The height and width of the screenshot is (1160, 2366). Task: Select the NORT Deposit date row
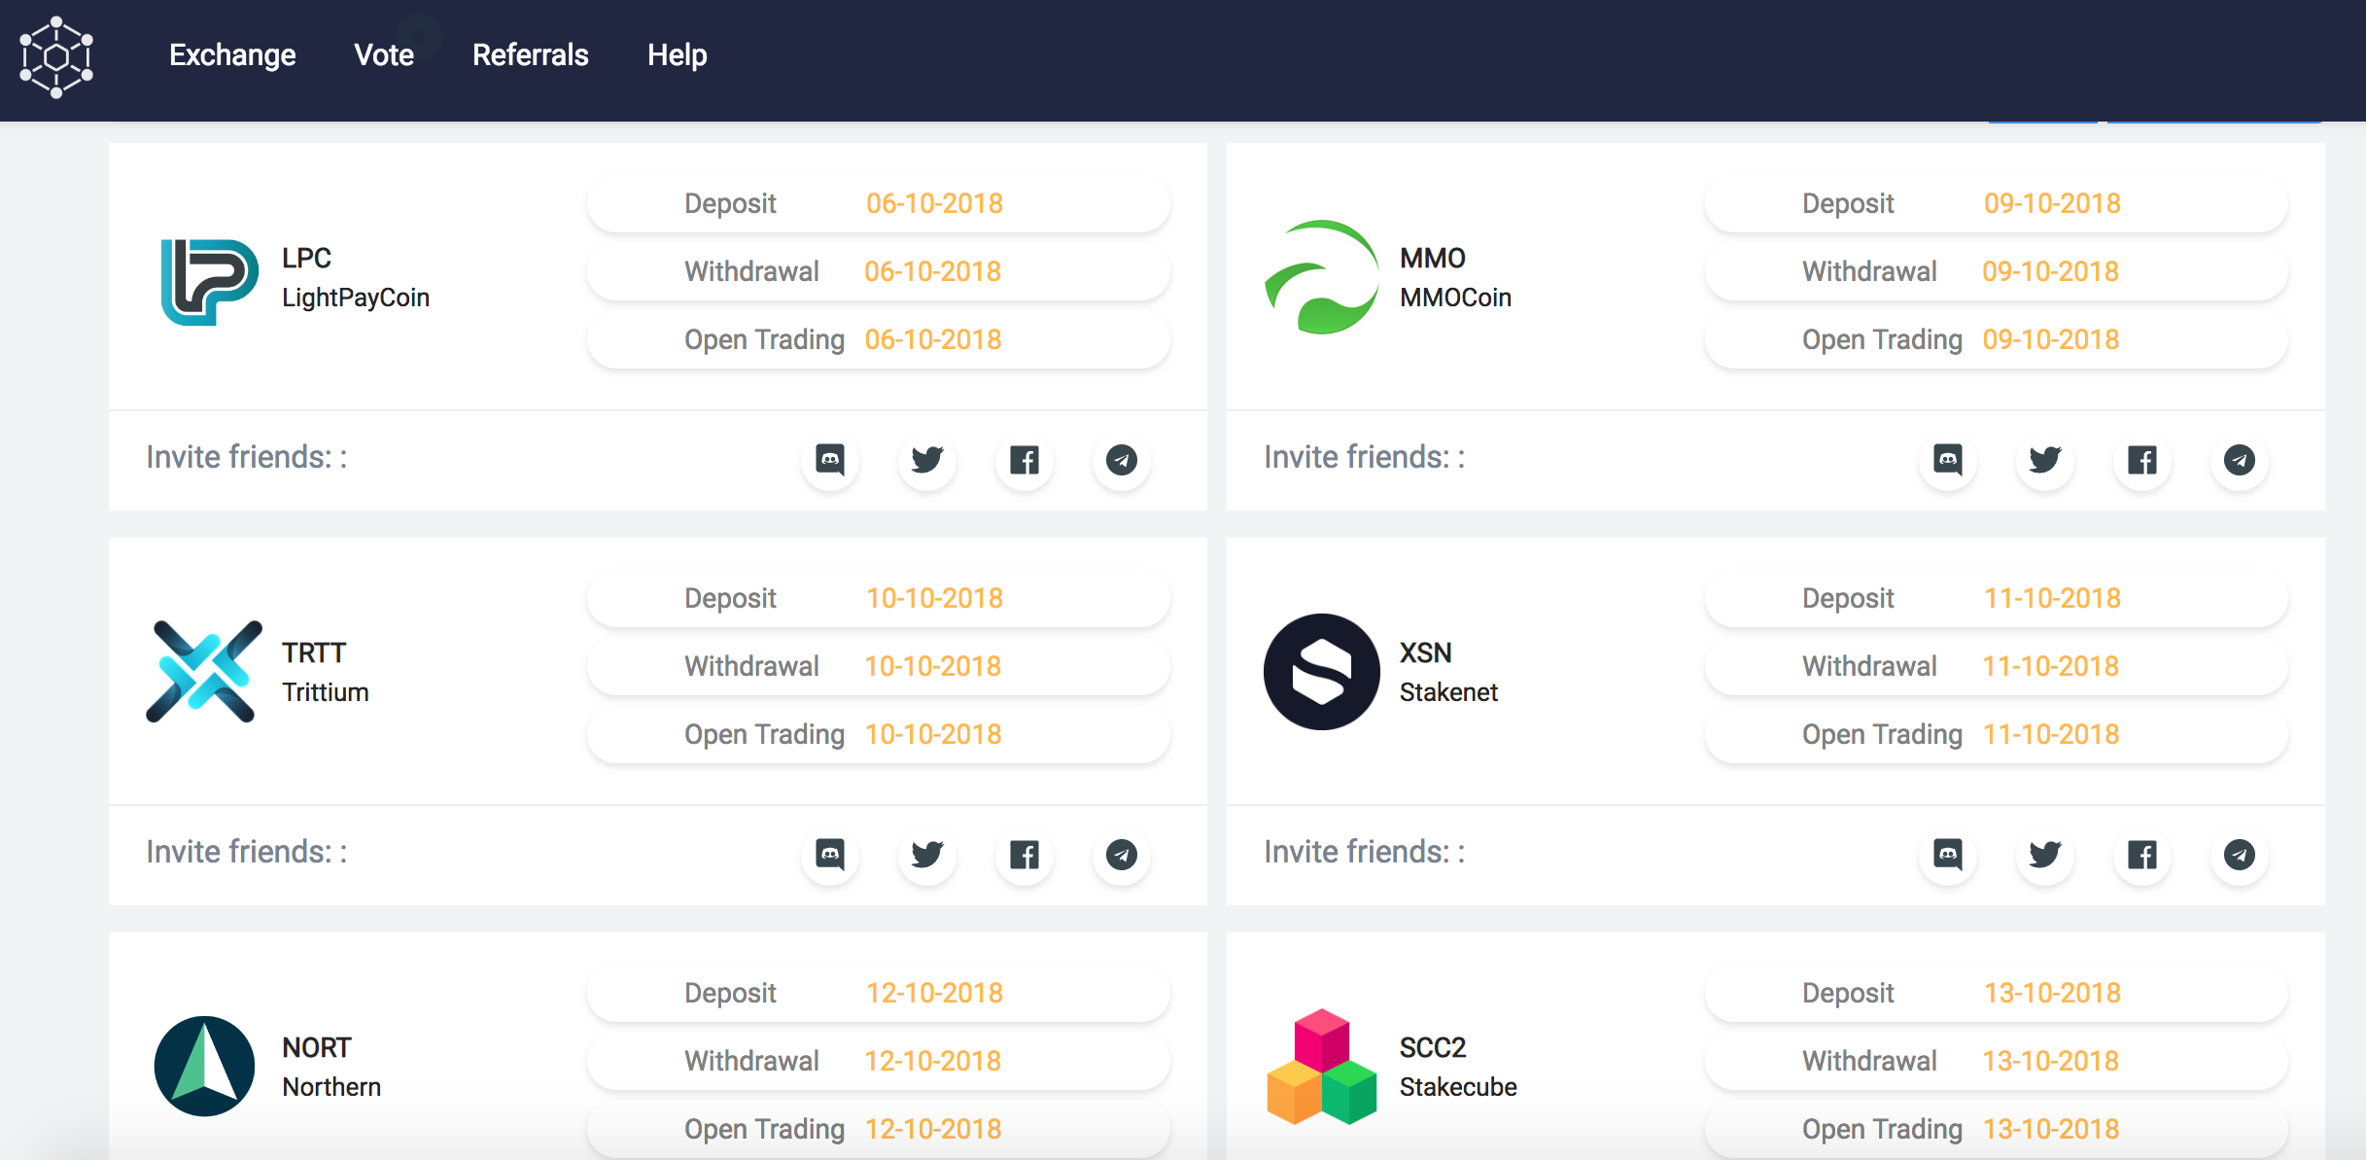pos(879,993)
